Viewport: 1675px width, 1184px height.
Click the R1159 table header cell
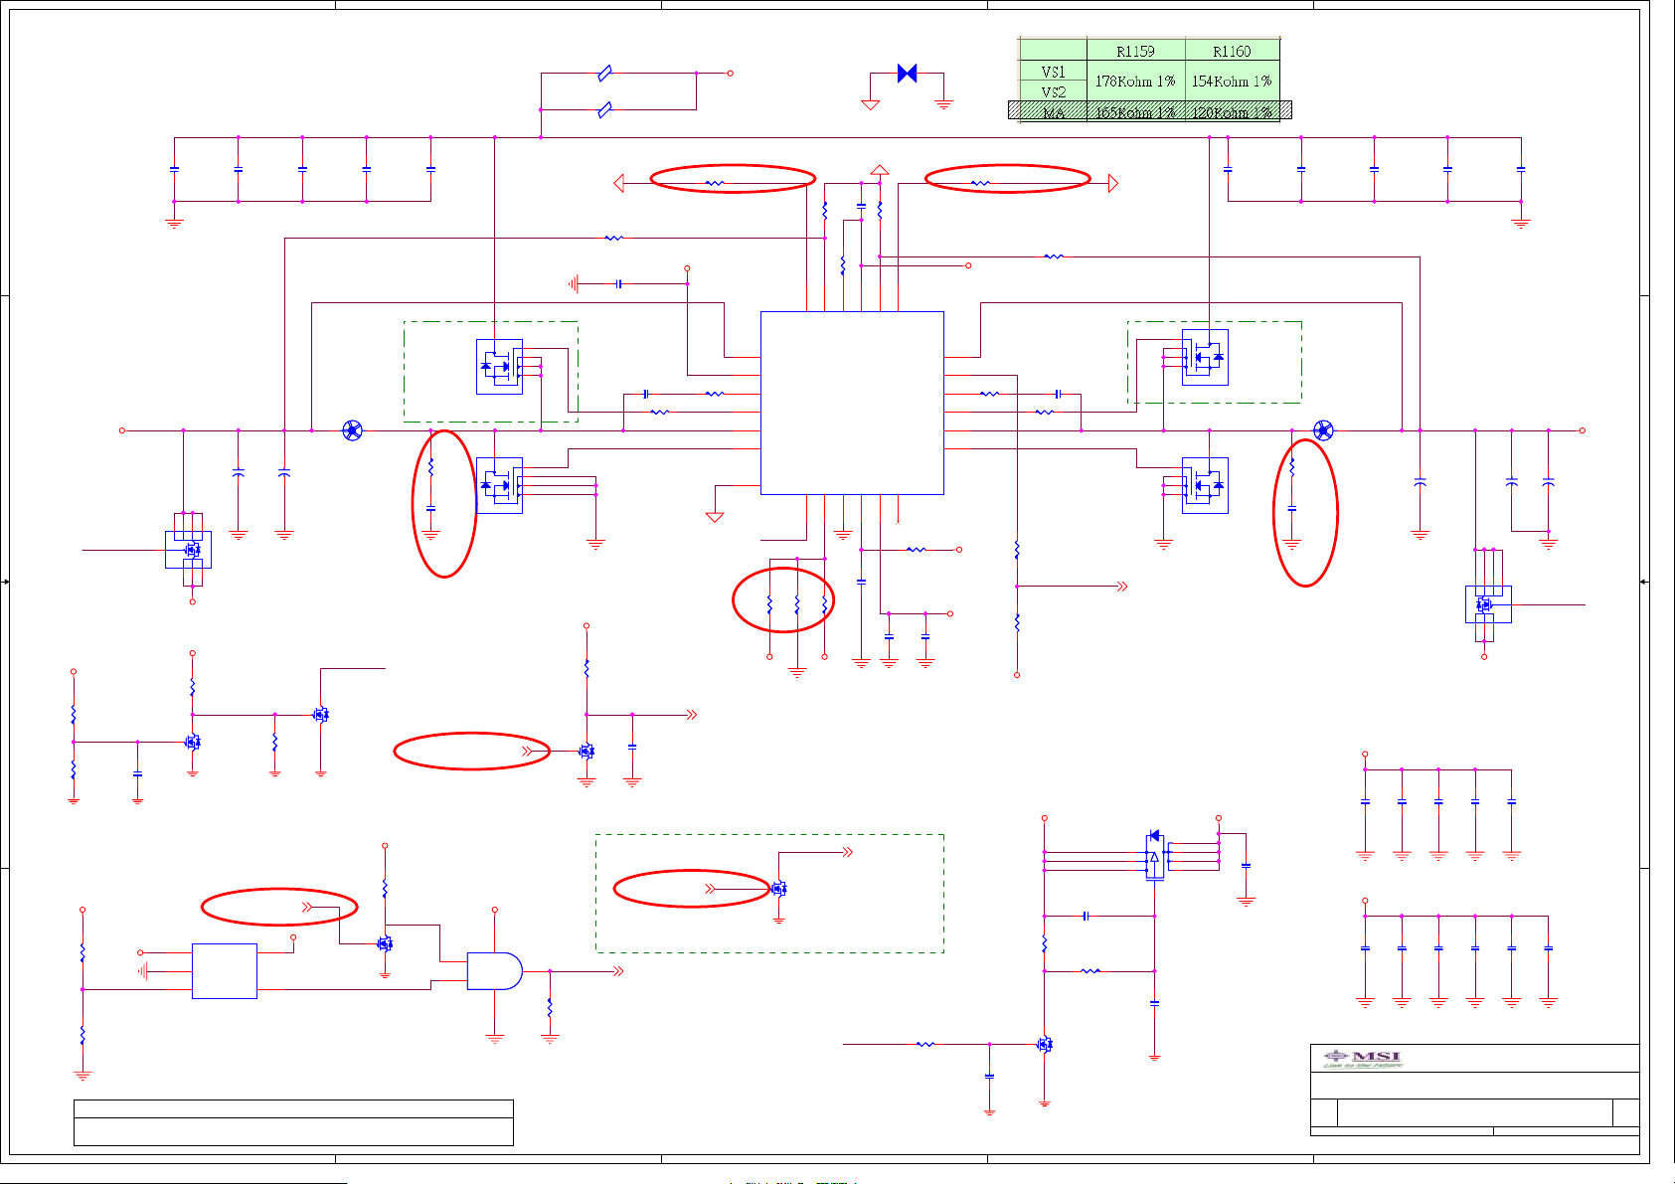[1135, 51]
